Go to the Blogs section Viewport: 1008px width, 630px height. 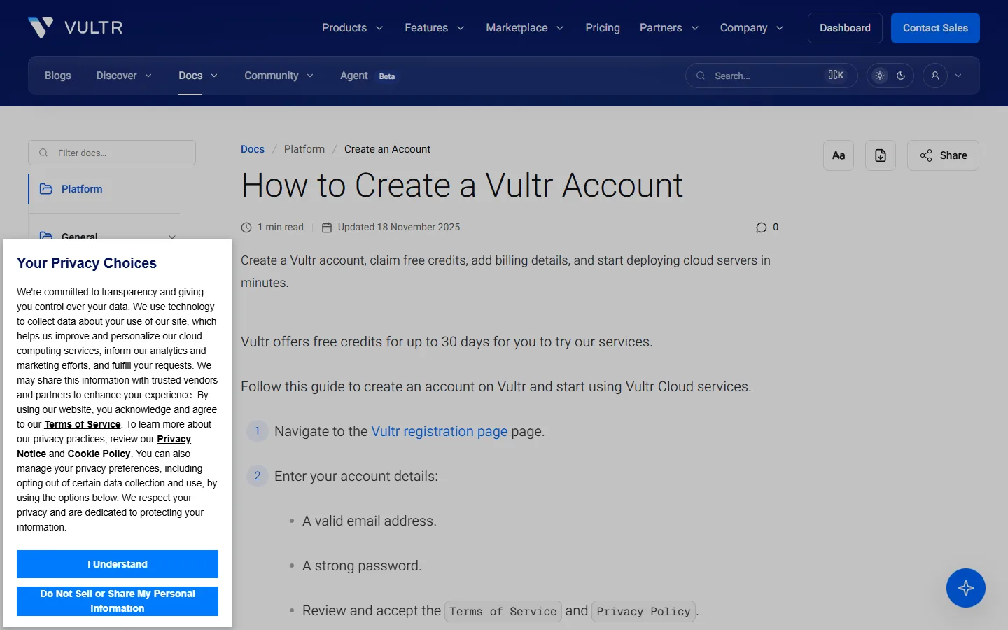pos(58,76)
